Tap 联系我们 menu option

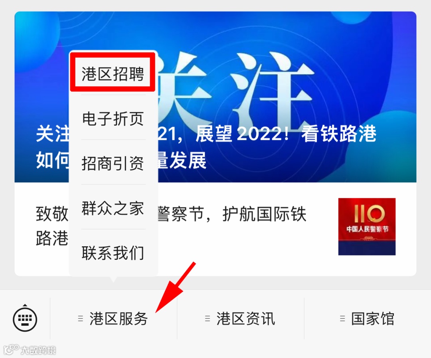[x=113, y=253]
